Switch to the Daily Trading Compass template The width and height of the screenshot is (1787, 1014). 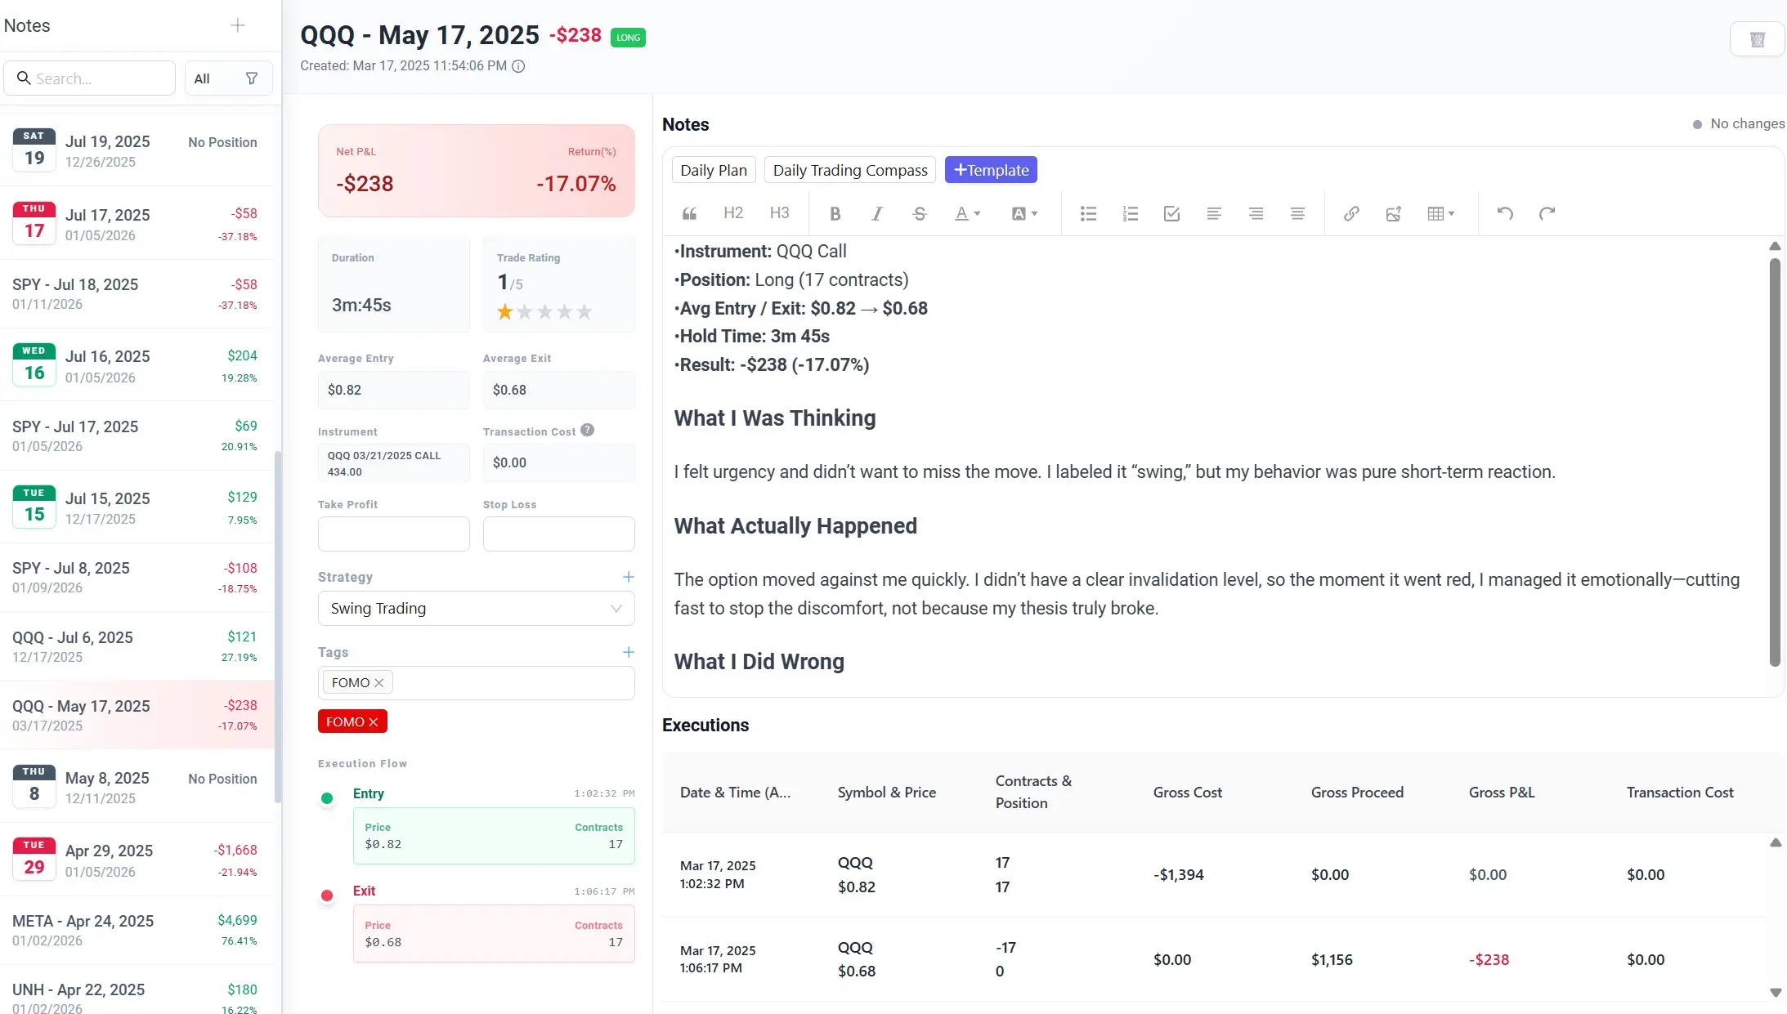pyautogui.click(x=849, y=169)
